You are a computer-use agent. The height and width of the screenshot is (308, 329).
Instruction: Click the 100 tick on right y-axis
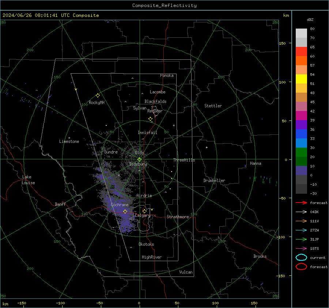pyautogui.click(x=282, y=82)
